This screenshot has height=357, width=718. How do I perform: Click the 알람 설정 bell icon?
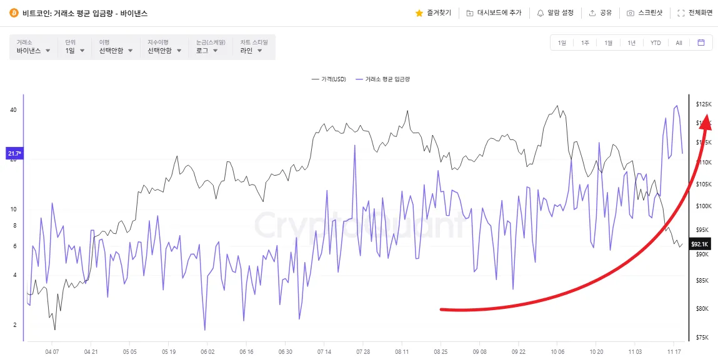coord(541,13)
